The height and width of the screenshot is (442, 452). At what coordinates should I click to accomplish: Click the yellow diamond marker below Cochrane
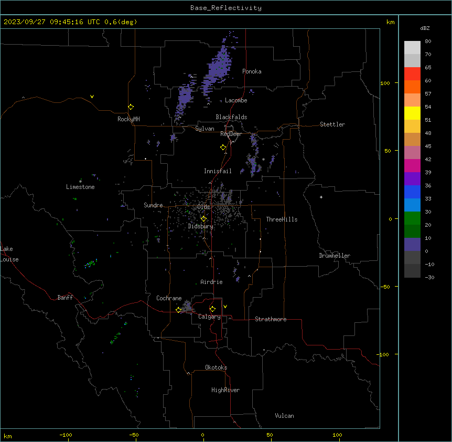(x=178, y=310)
